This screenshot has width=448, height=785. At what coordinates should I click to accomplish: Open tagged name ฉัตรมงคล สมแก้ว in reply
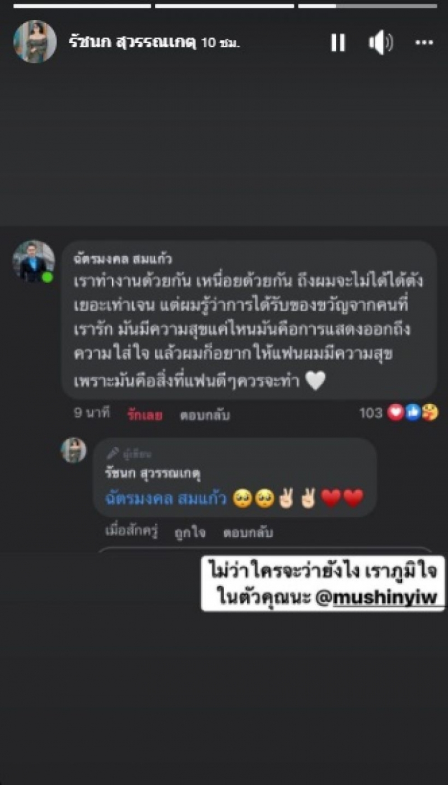tap(166, 498)
